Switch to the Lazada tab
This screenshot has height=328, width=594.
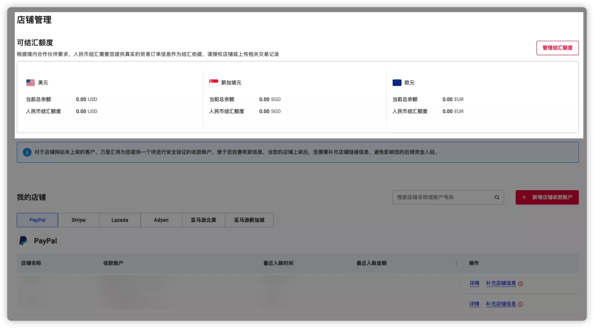(x=120, y=220)
